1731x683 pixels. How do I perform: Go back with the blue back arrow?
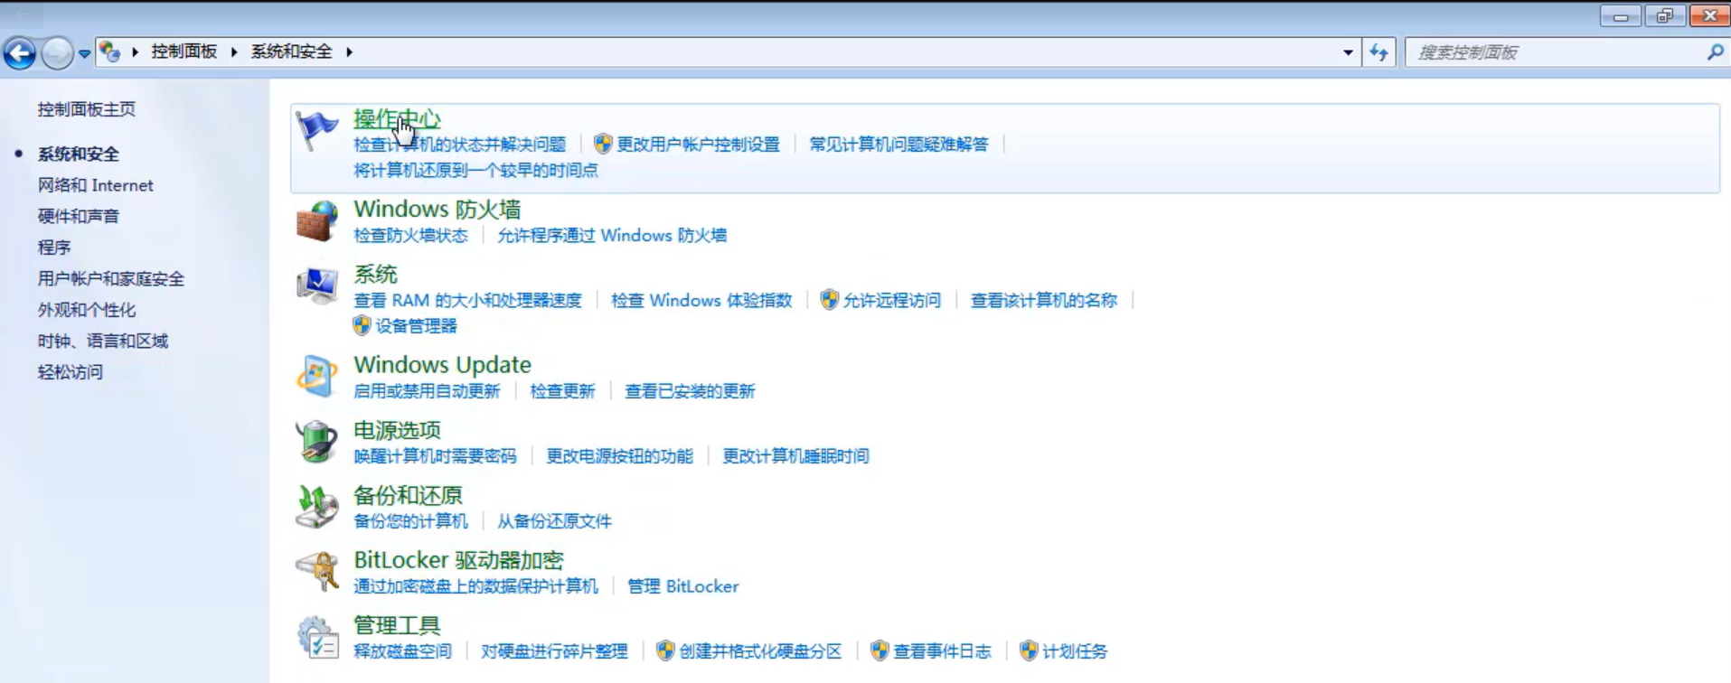[x=19, y=53]
